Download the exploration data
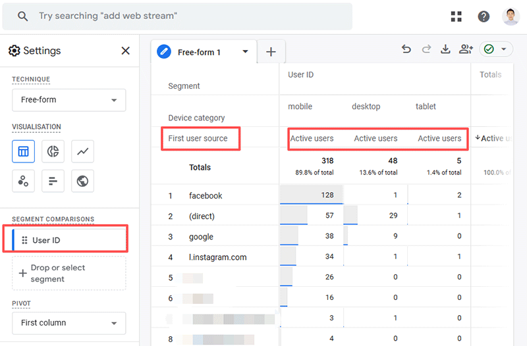 (446, 49)
